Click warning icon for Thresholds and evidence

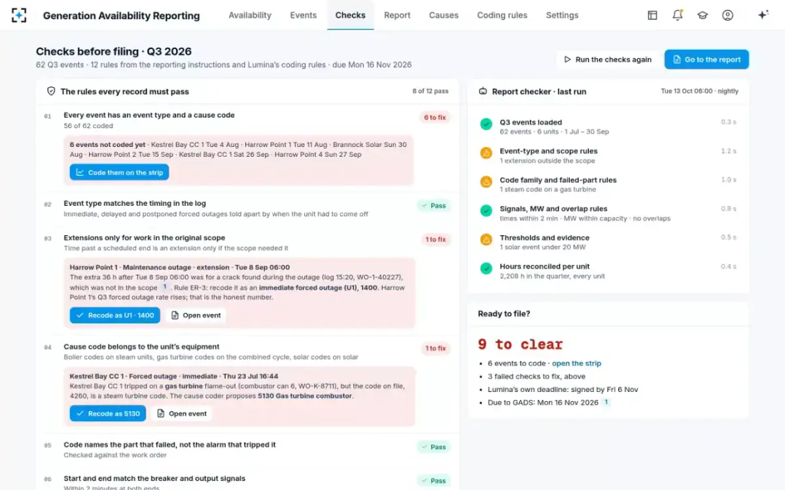[x=486, y=239]
